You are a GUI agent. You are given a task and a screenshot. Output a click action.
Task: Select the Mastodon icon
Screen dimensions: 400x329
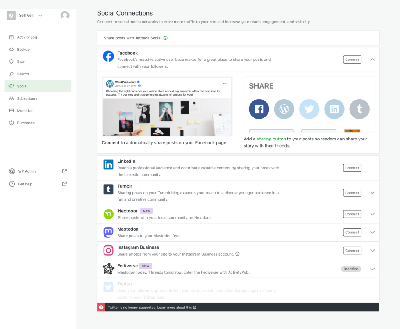(x=108, y=232)
